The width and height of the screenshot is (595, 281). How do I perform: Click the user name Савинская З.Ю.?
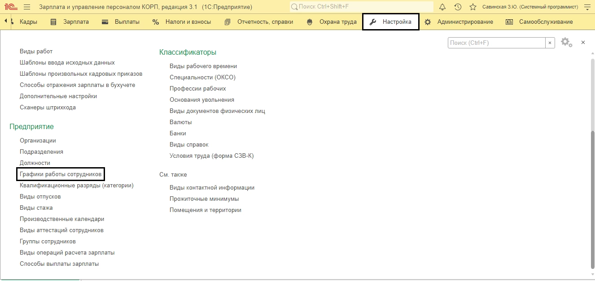[530, 7]
